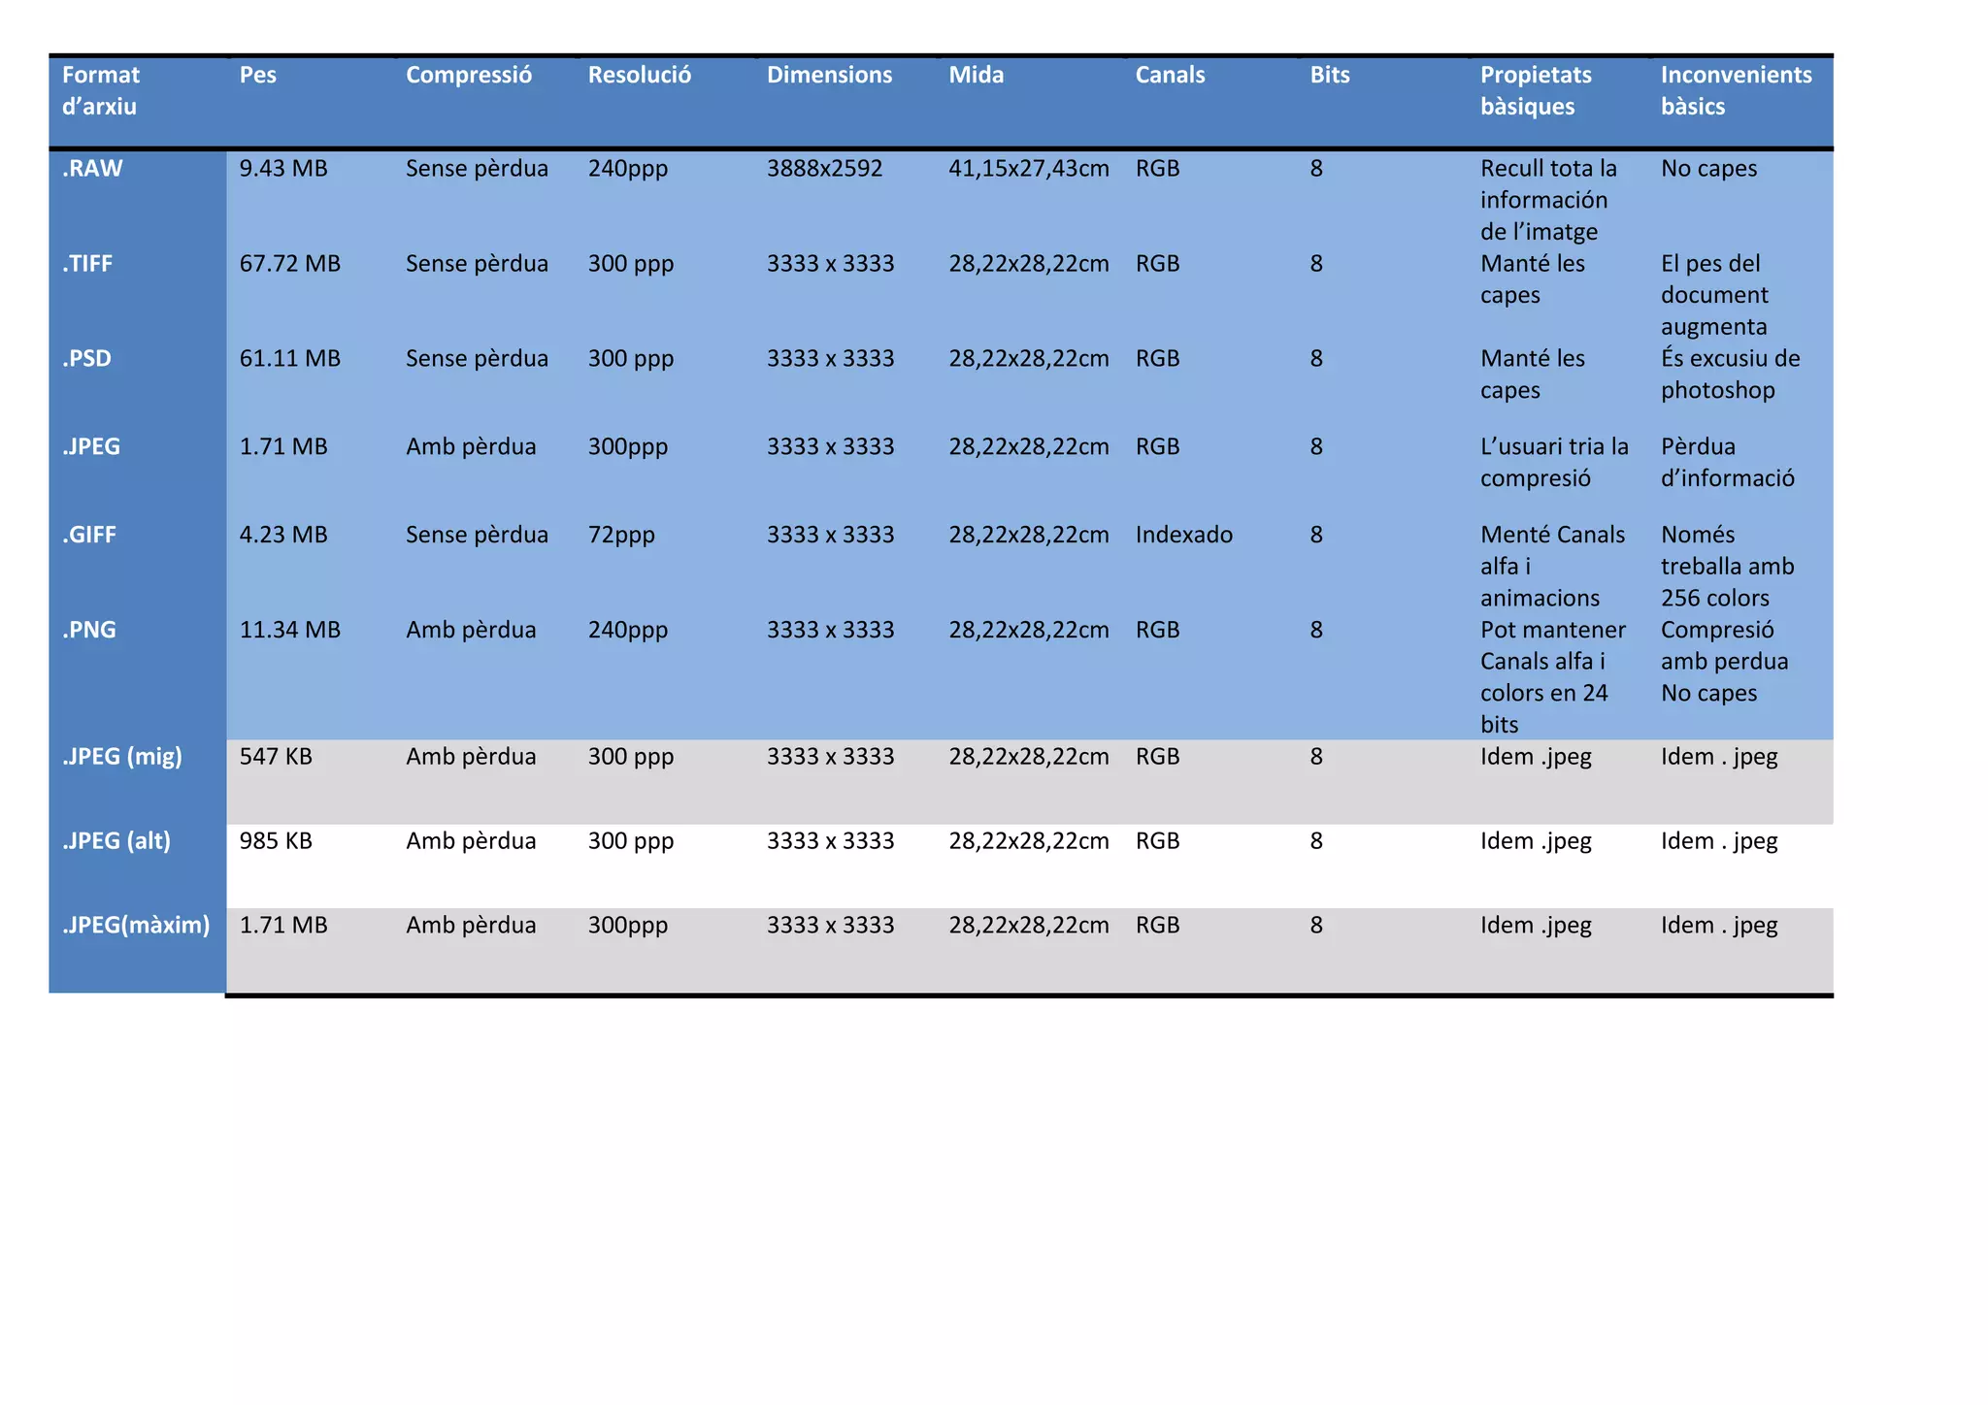Viewport: 1988px width, 1405px height.
Task: Click the '.JPEG (alt)' row label
Action: click(x=116, y=840)
